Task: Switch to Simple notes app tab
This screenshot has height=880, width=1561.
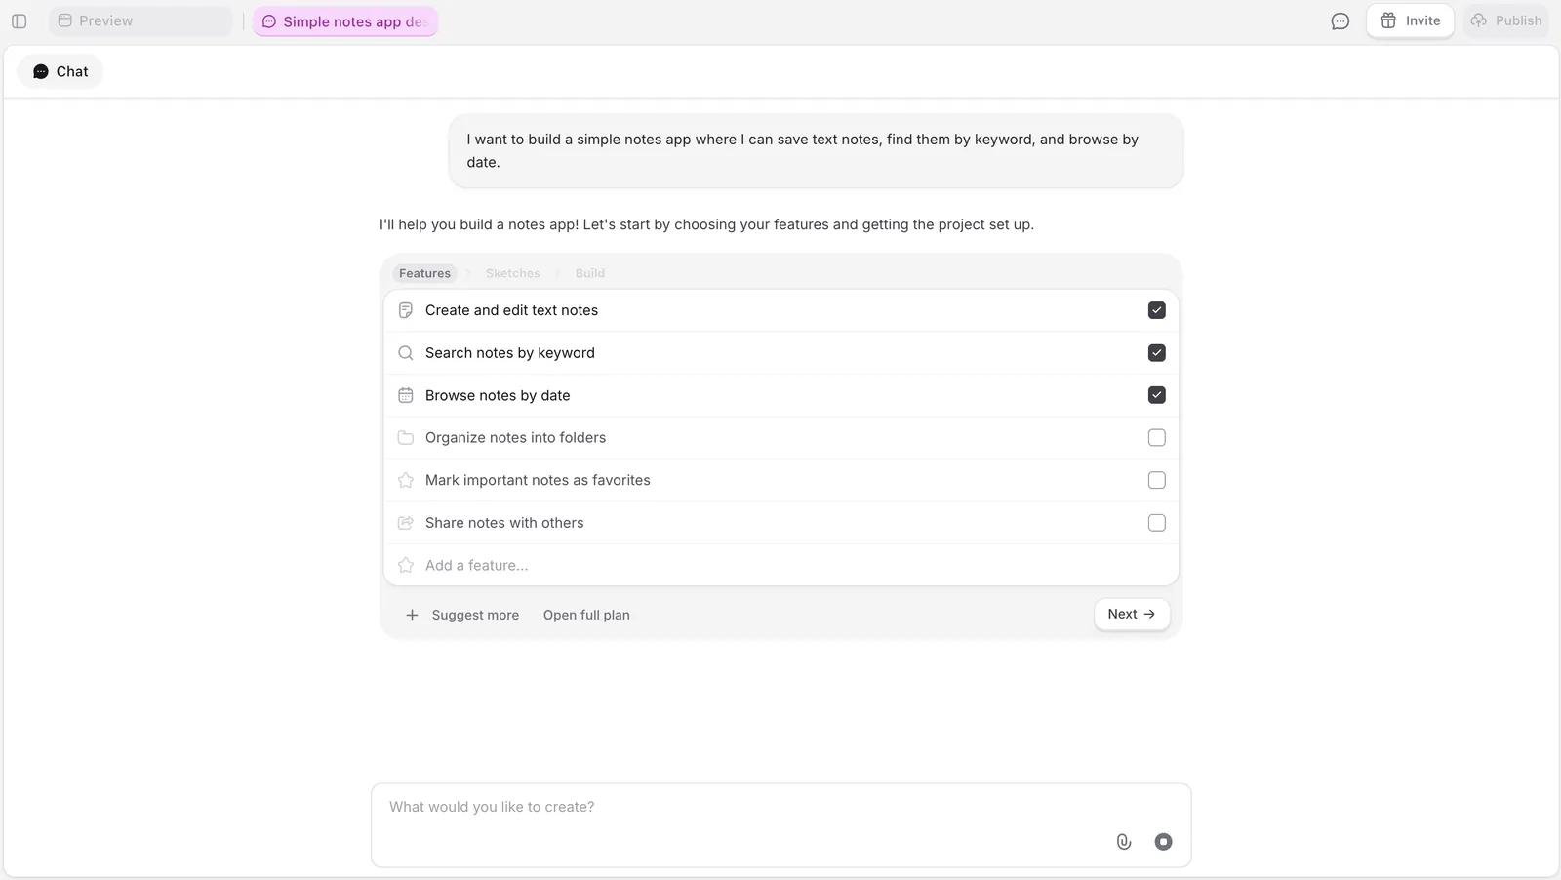Action: [345, 21]
